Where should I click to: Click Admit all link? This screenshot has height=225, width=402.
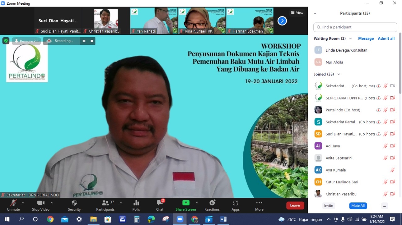[x=386, y=38]
